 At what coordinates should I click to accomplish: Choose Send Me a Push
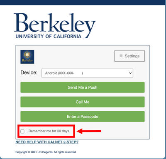(x=83, y=87)
